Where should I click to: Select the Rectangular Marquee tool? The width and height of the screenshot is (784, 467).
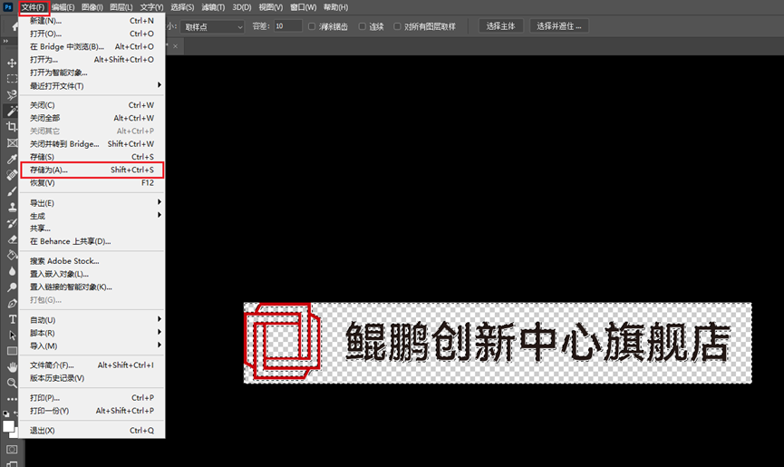tap(12, 79)
